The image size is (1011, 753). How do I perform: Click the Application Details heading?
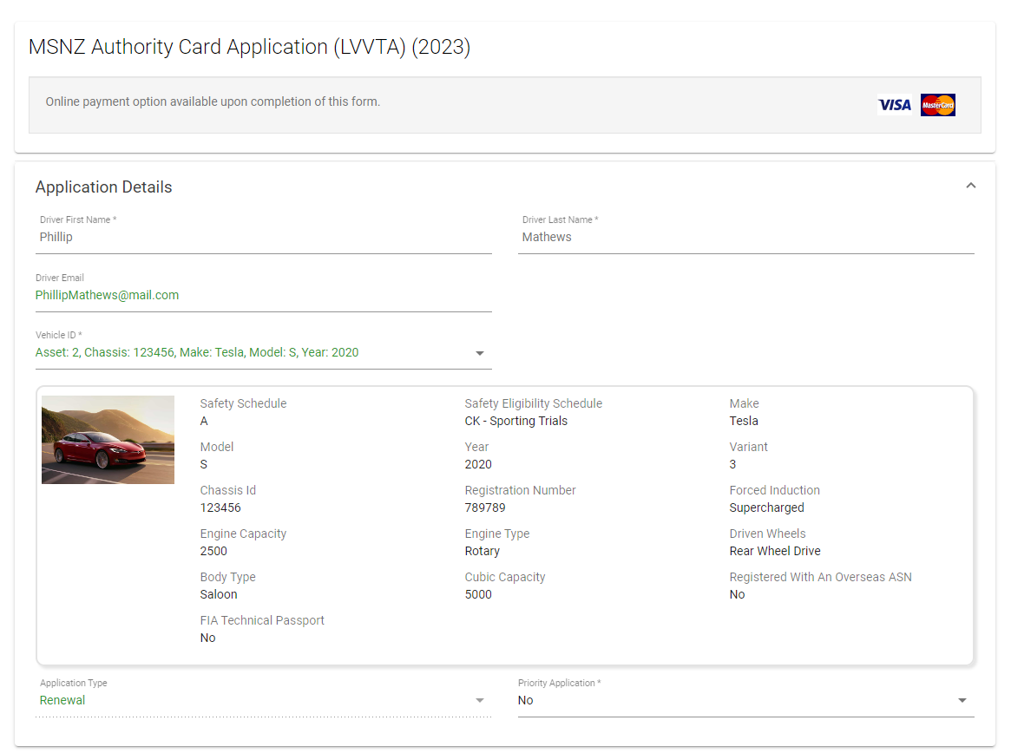pos(104,187)
